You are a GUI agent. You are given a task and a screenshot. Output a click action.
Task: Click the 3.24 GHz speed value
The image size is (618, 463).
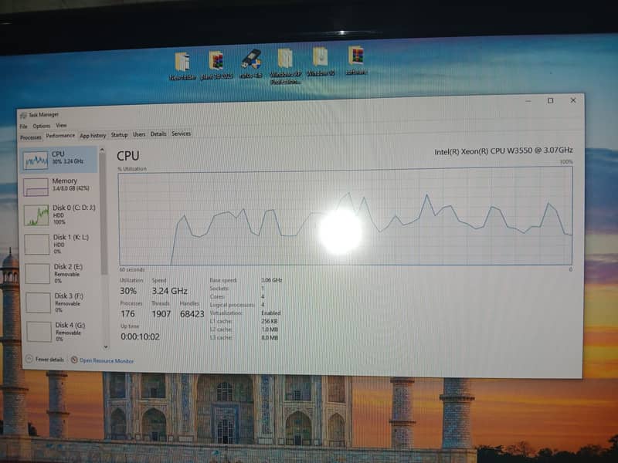pyautogui.click(x=169, y=291)
